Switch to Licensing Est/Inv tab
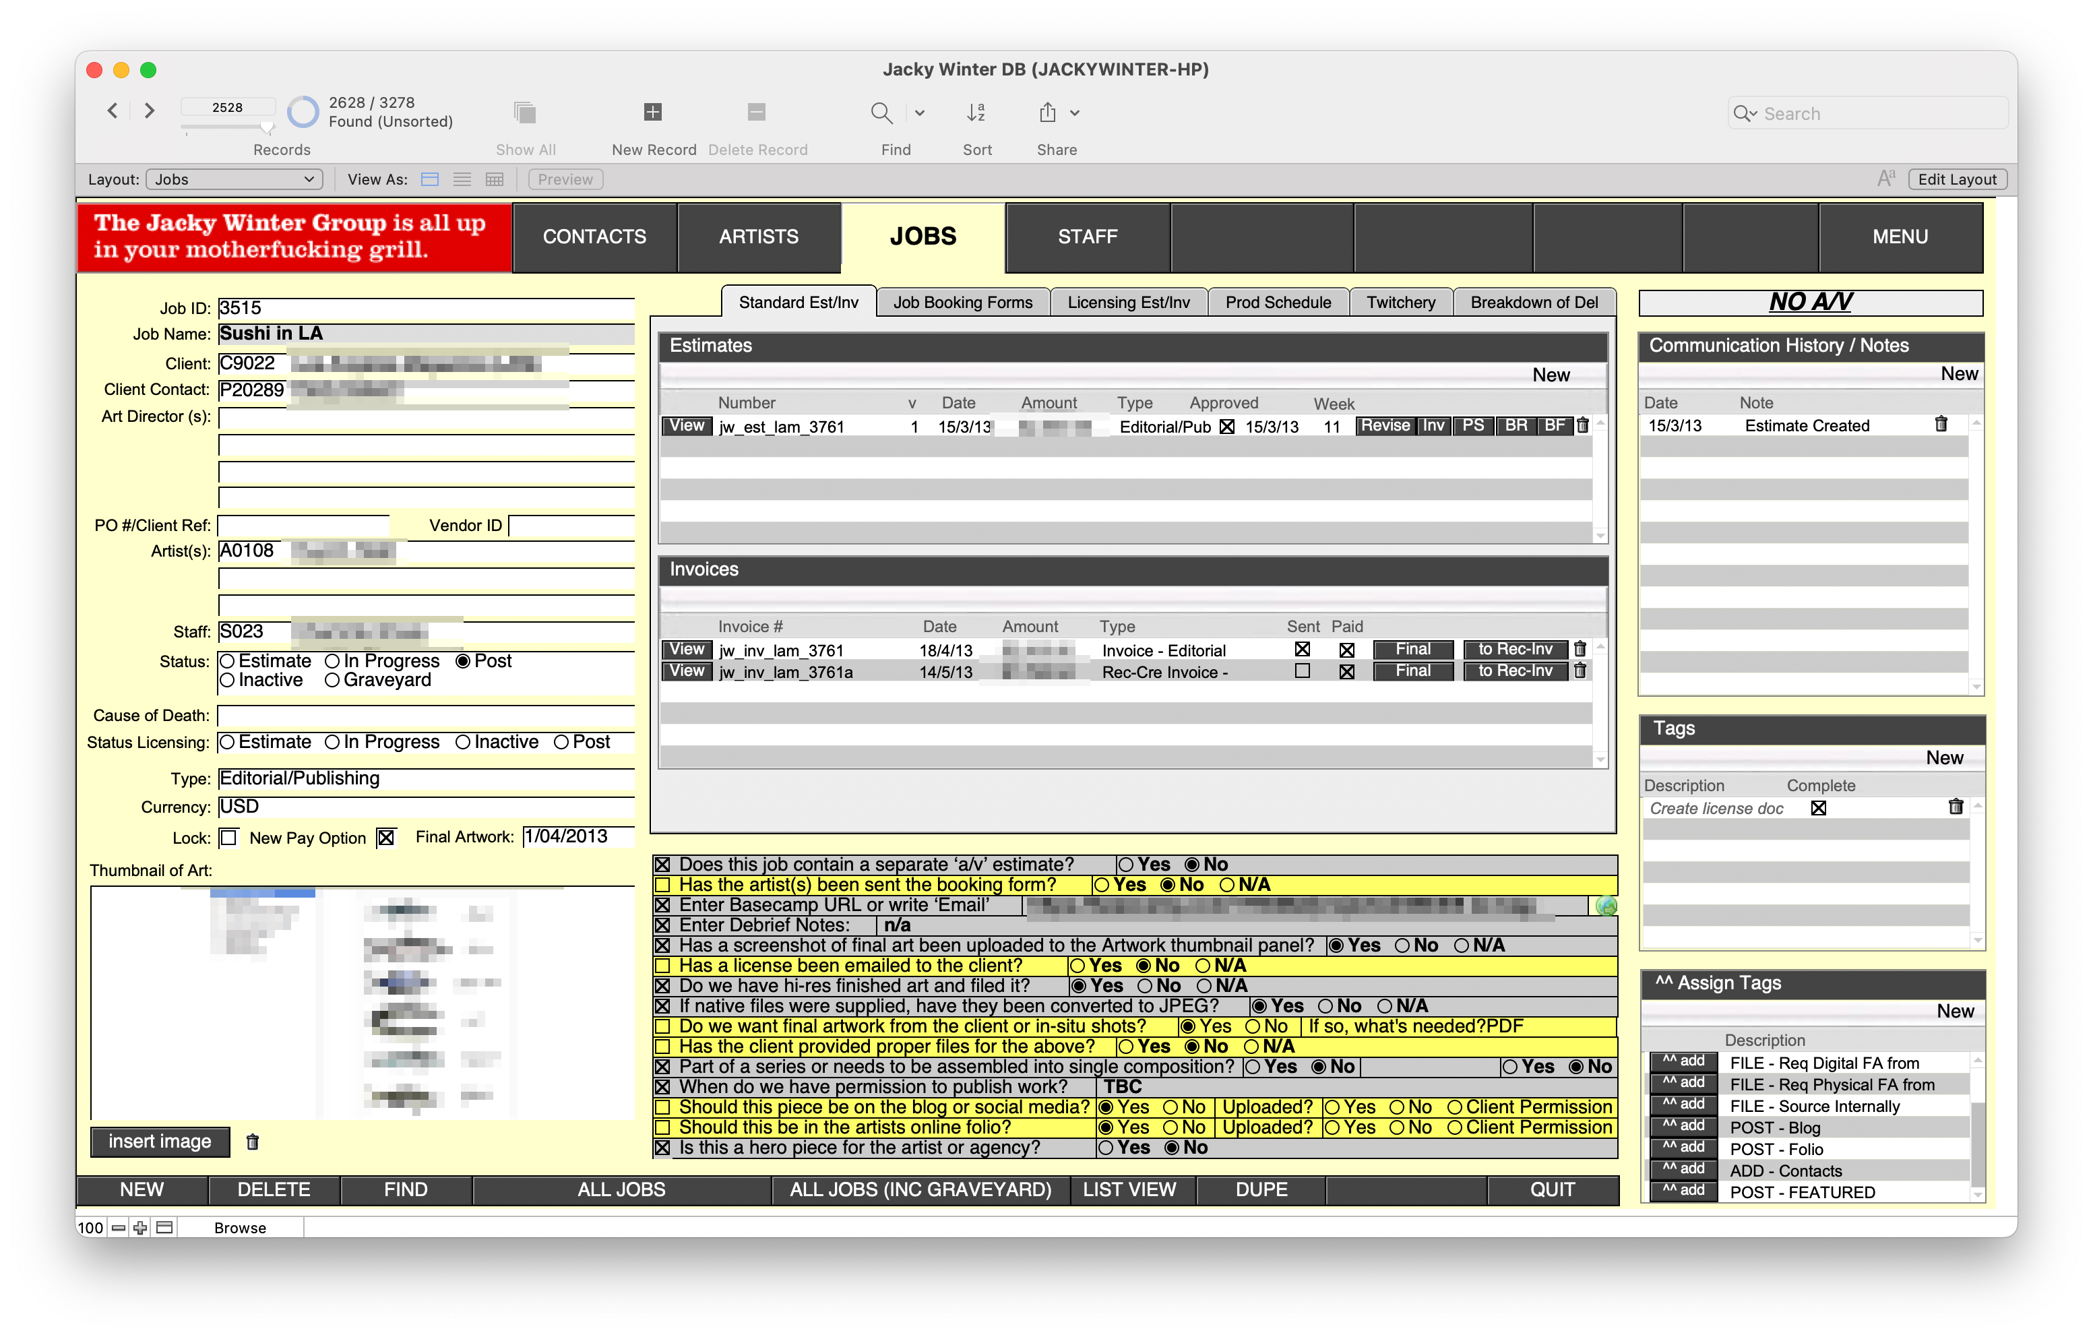 1128,303
